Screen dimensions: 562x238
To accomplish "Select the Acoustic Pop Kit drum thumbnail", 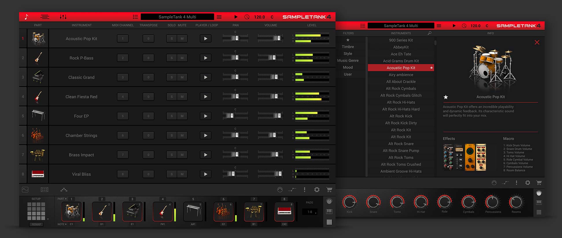I will point(38,38).
